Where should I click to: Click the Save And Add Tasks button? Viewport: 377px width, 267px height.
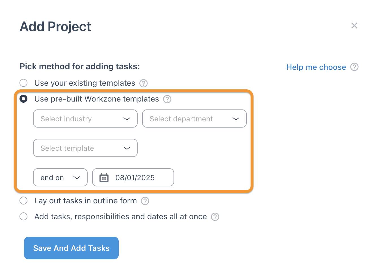(x=71, y=248)
